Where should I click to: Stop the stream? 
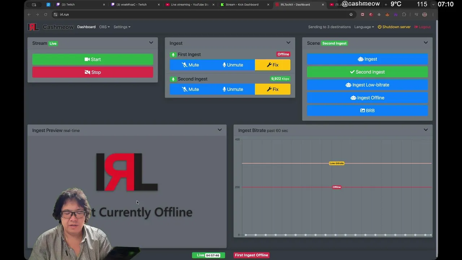click(x=93, y=72)
